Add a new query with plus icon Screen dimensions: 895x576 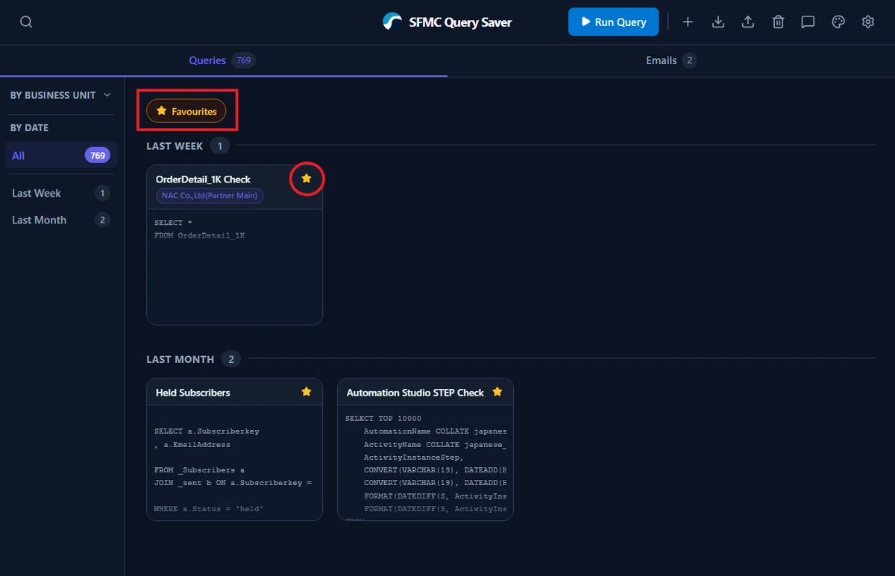coord(688,22)
